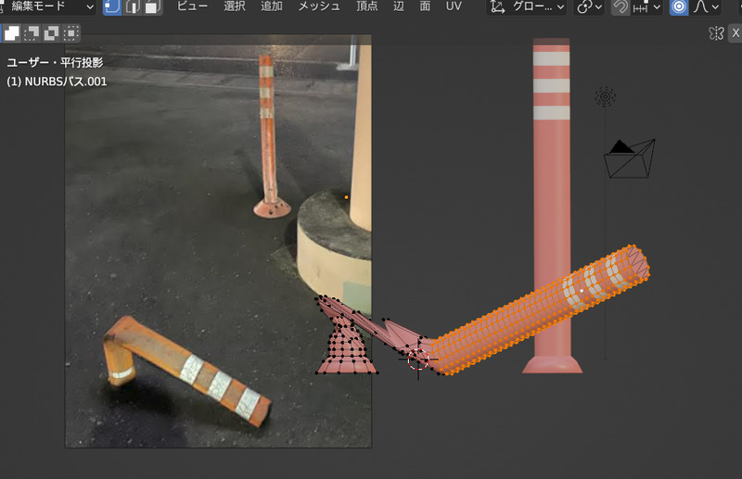Viewport: 742px width, 479px height.
Task: Open the メッシュ menu
Action: tap(319, 6)
